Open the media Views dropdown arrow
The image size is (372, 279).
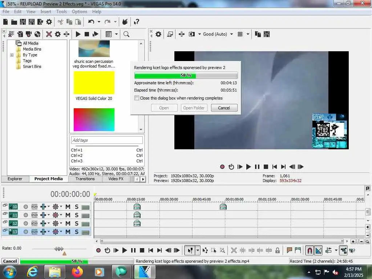116,34
